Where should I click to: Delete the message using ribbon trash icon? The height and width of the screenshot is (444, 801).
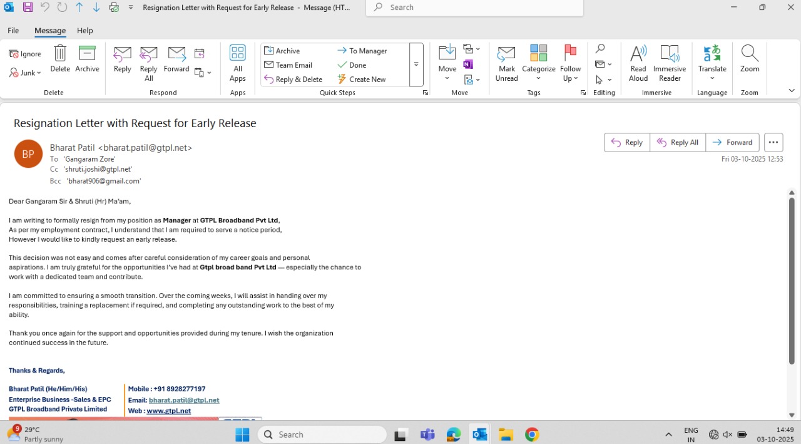60,59
